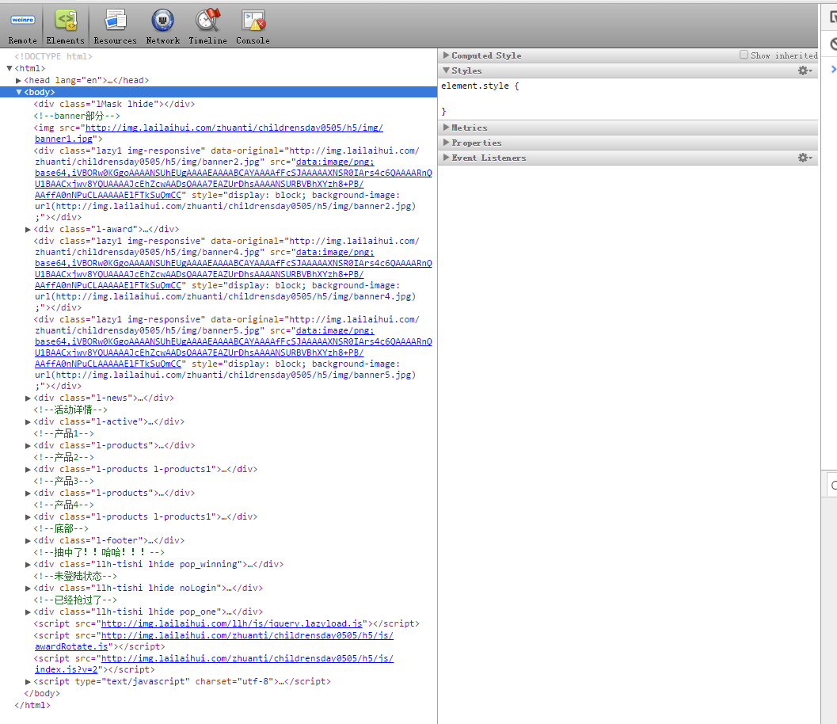The image size is (837, 724).
Task: Expand the head element node
Action: click(x=19, y=80)
